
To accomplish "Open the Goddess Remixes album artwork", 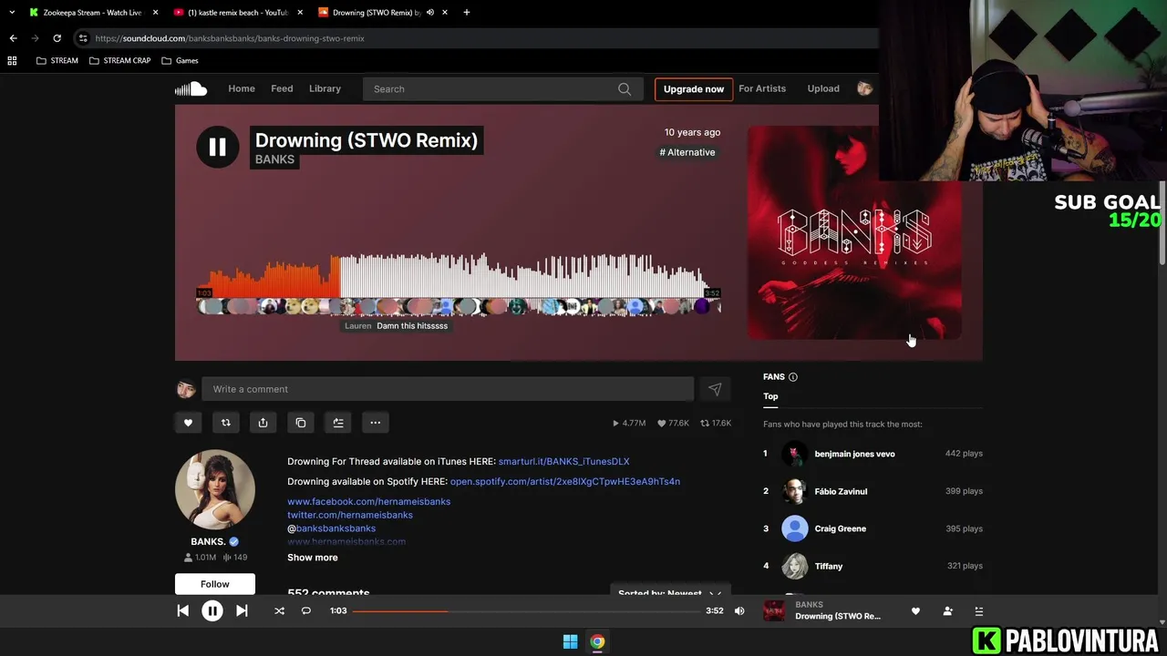I will [x=854, y=232].
